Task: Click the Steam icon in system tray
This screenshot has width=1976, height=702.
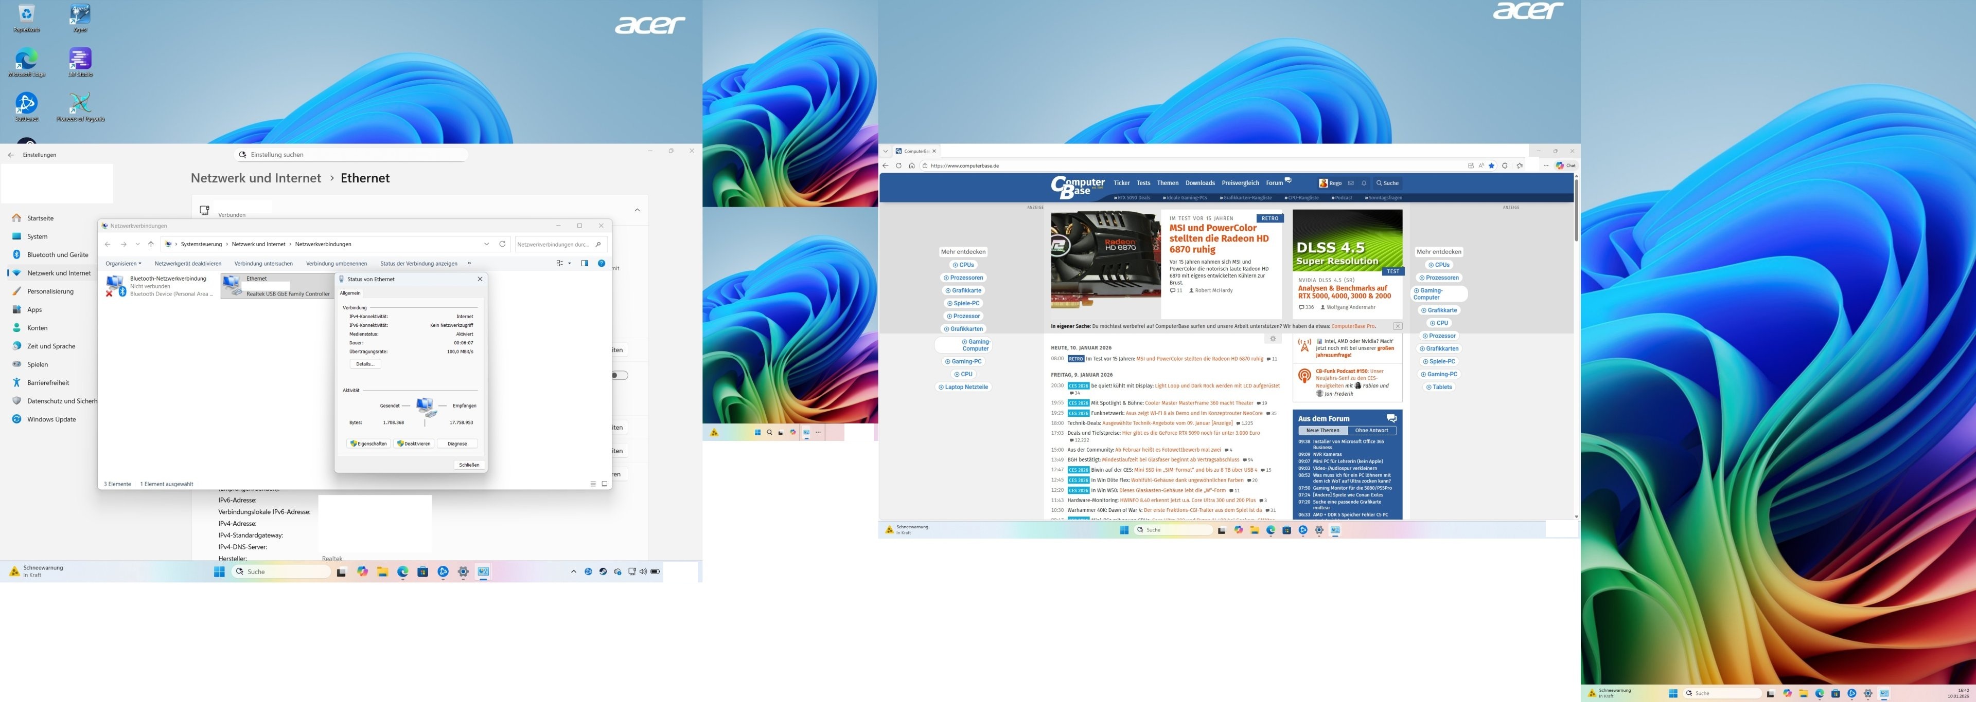Action: click(603, 571)
